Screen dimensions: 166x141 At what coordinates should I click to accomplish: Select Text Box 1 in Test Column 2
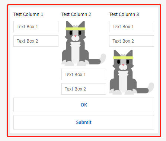(84, 75)
